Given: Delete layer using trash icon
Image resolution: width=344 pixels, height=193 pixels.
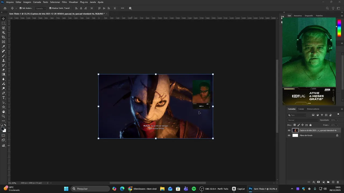Looking at the screenshot, I should [x=338, y=182].
